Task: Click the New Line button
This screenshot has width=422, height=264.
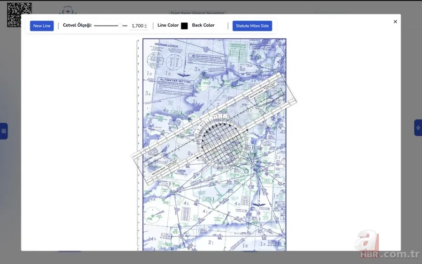Action: [42, 26]
